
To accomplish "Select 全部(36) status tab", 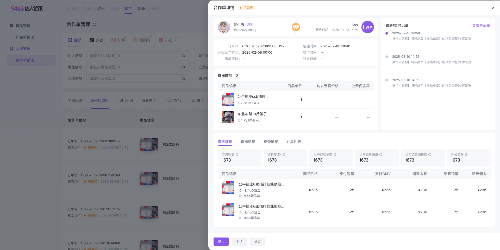I will (x=75, y=100).
